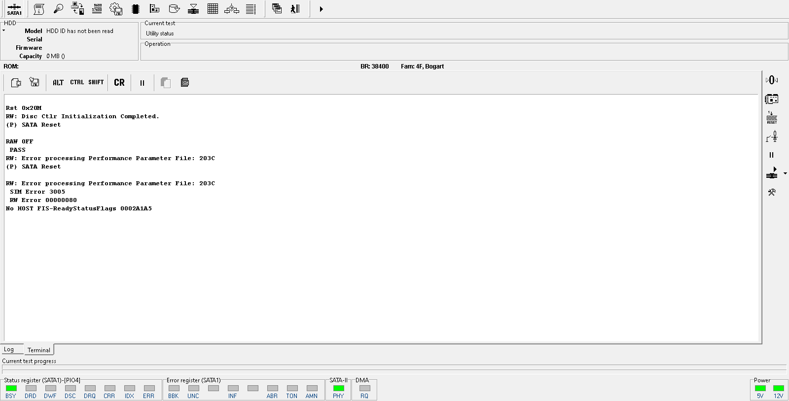Click the circuit board icon on right sidebar
The image size is (789, 401).
(x=772, y=99)
